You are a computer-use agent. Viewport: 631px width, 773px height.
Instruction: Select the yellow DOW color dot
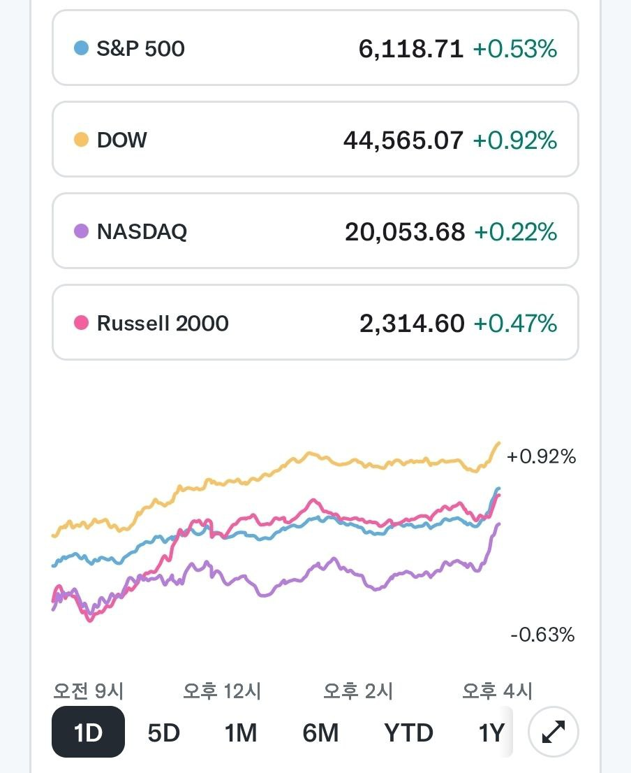pyautogui.click(x=81, y=140)
